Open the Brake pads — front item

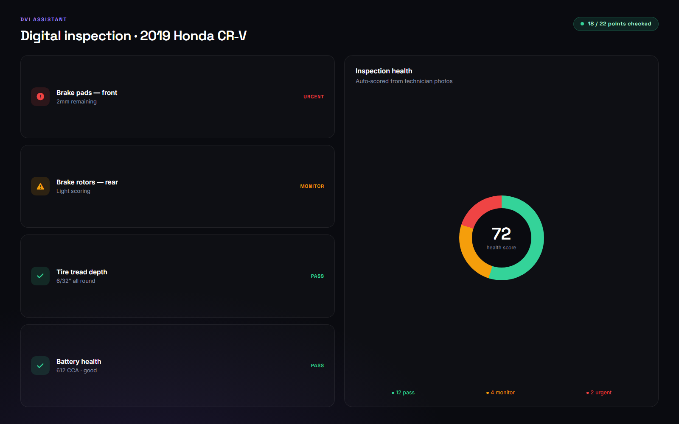point(177,97)
